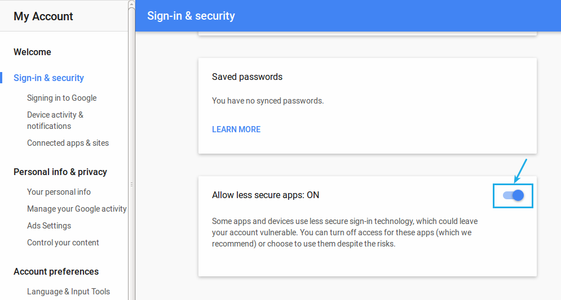
Task: Open Ads Settings
Action: click(49, 226)
